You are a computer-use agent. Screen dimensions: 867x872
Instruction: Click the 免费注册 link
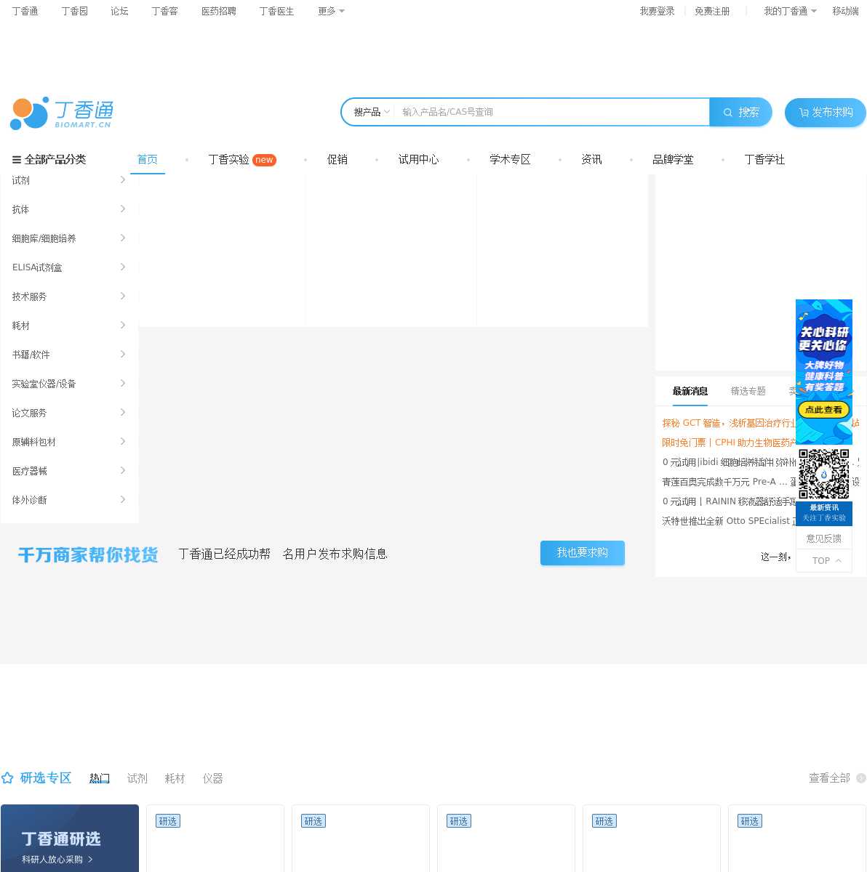point(712,11)
